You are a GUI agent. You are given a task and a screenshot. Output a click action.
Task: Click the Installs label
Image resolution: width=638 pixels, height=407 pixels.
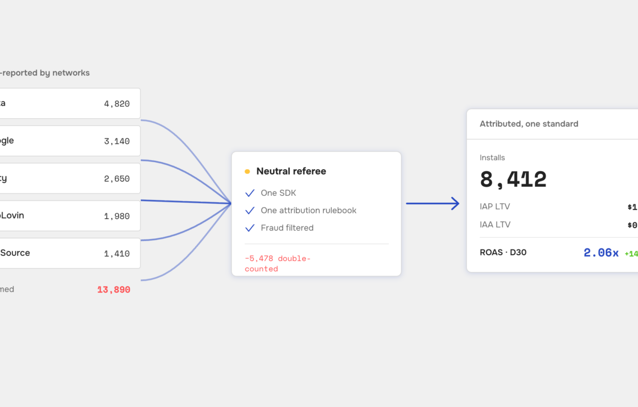tap(492, 157)
